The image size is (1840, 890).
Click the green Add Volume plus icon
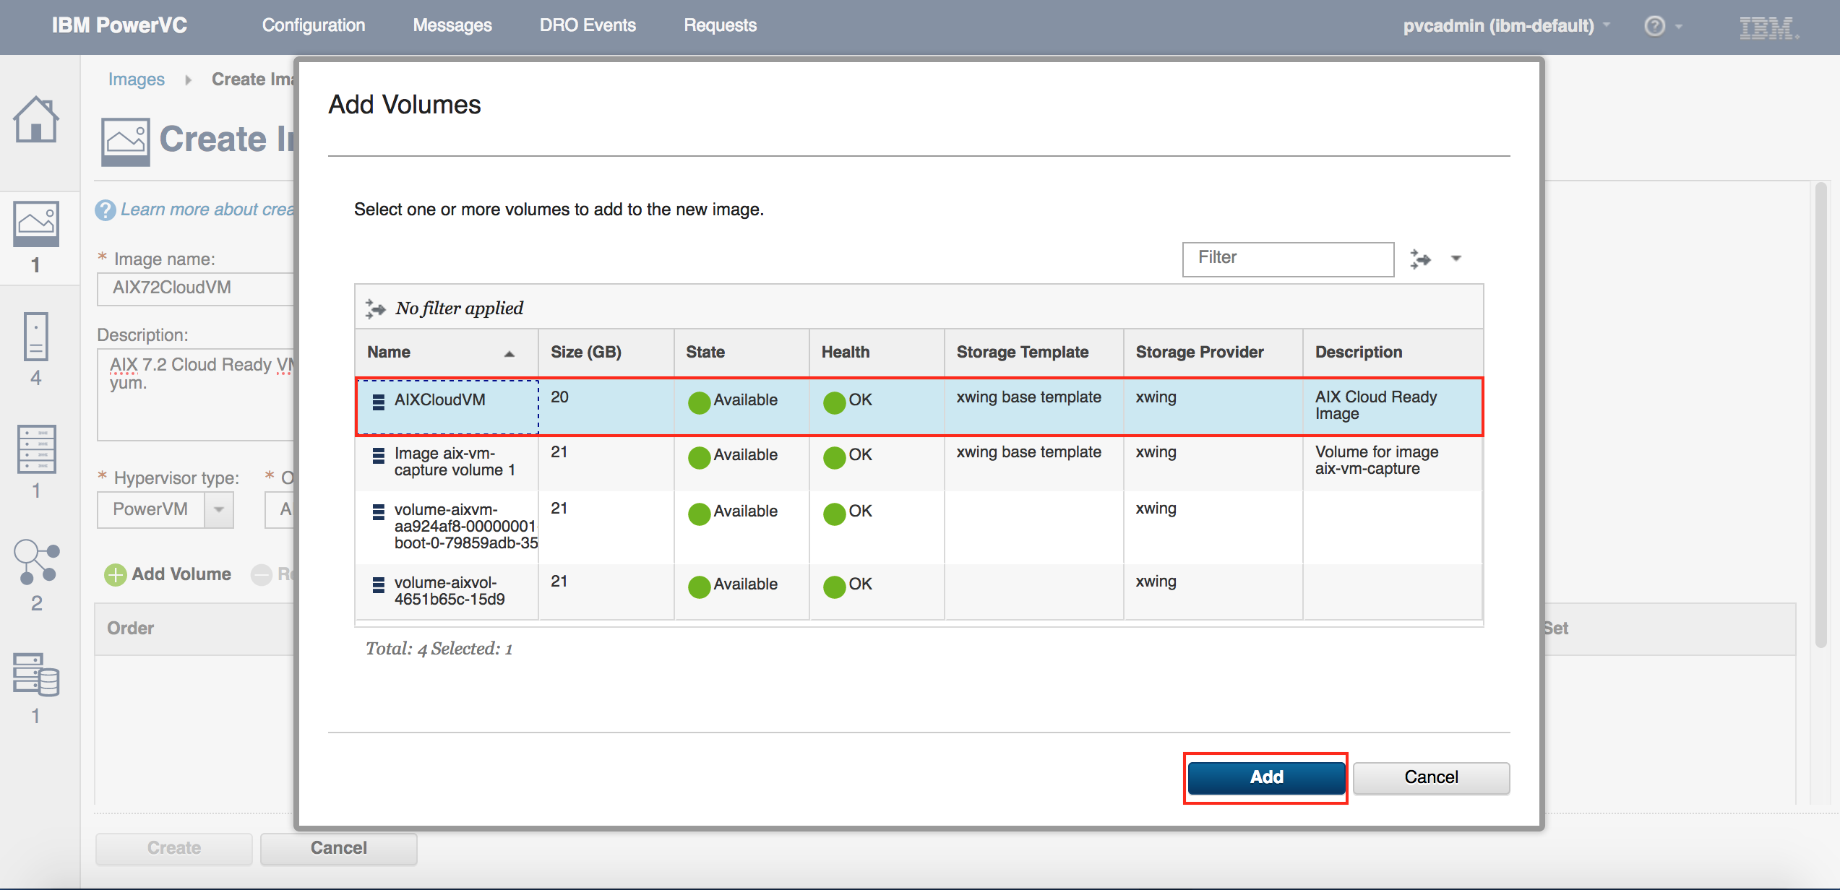click(115, 575)
